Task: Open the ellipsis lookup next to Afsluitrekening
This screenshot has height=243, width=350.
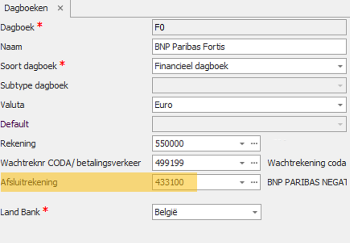Action: click(254, 182)
